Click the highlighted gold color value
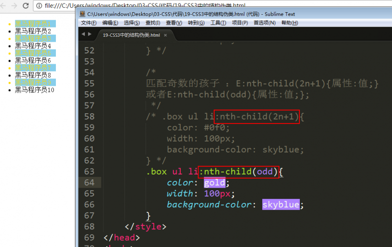The width and height of the screenshot is (392, 247). pos(214,183)
